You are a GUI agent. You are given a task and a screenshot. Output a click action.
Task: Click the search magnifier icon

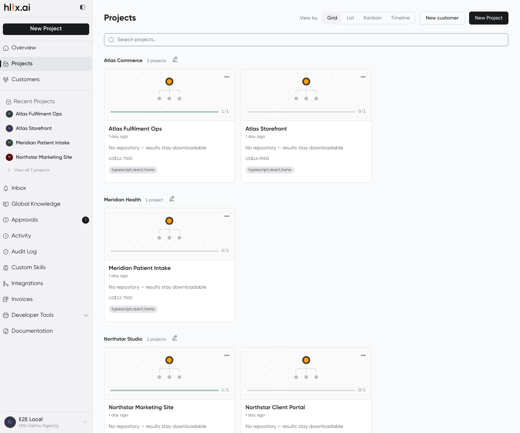pos(111,40)
